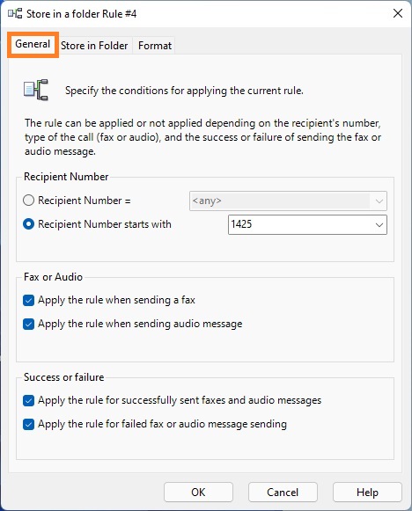Open the Format tab
This screenshot has height=511, width=412.
[155, 46]
